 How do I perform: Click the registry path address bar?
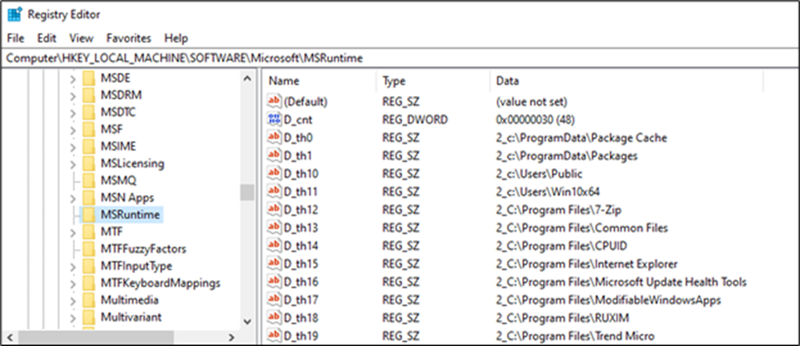(x=400, y=58)
